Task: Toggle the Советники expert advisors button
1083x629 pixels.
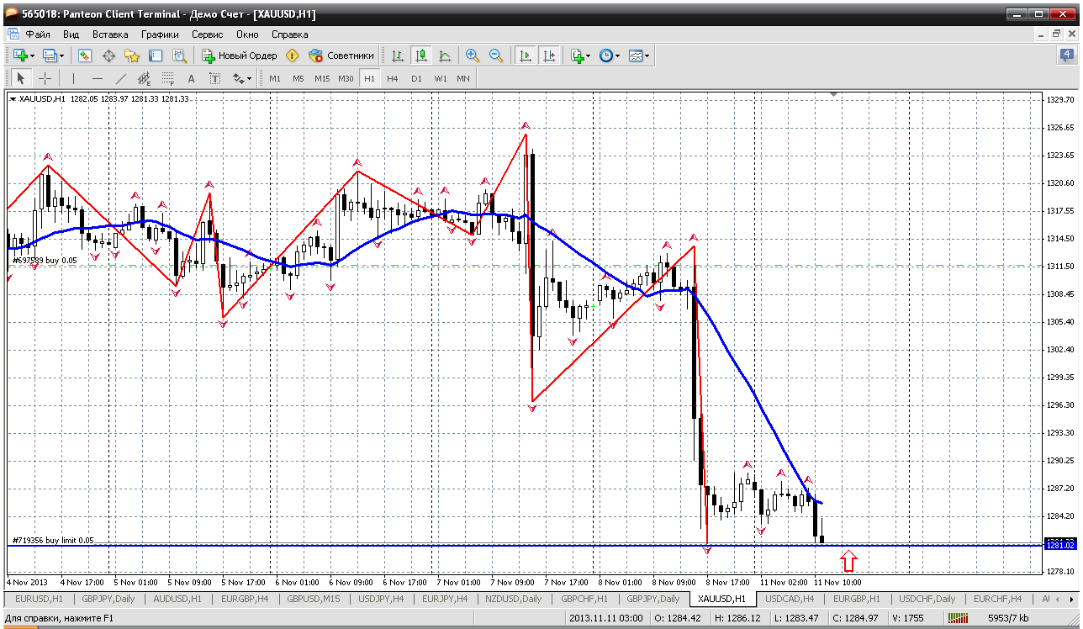Action: click(341, 55)
